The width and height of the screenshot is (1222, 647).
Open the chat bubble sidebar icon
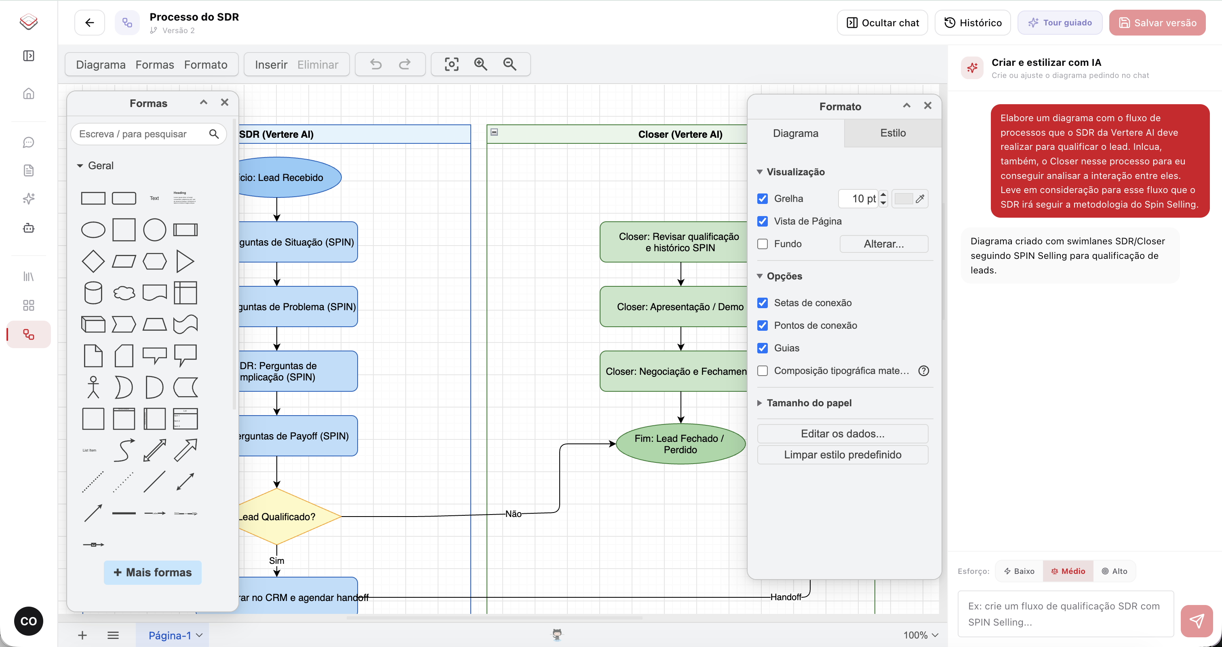point(28,142)
